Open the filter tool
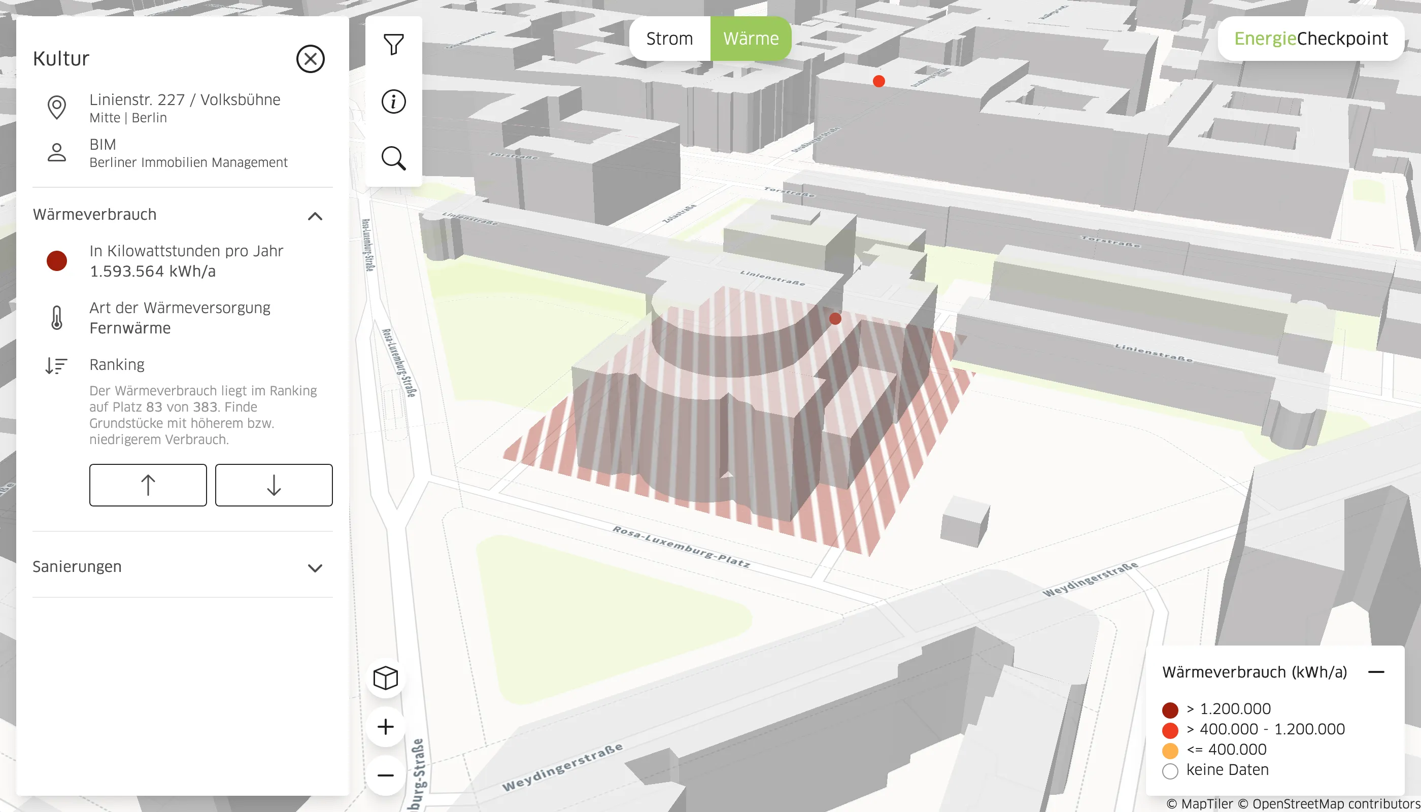1421x812 pixels. coord(394,44)
